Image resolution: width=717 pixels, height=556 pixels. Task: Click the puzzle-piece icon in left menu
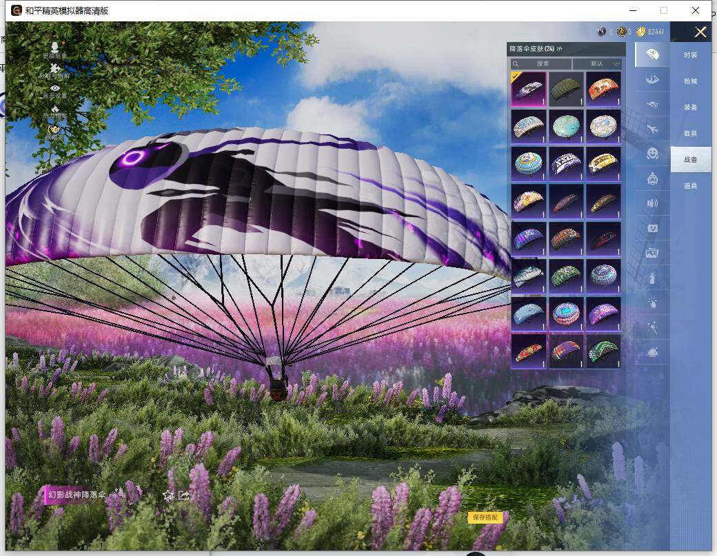pos(54,69)
